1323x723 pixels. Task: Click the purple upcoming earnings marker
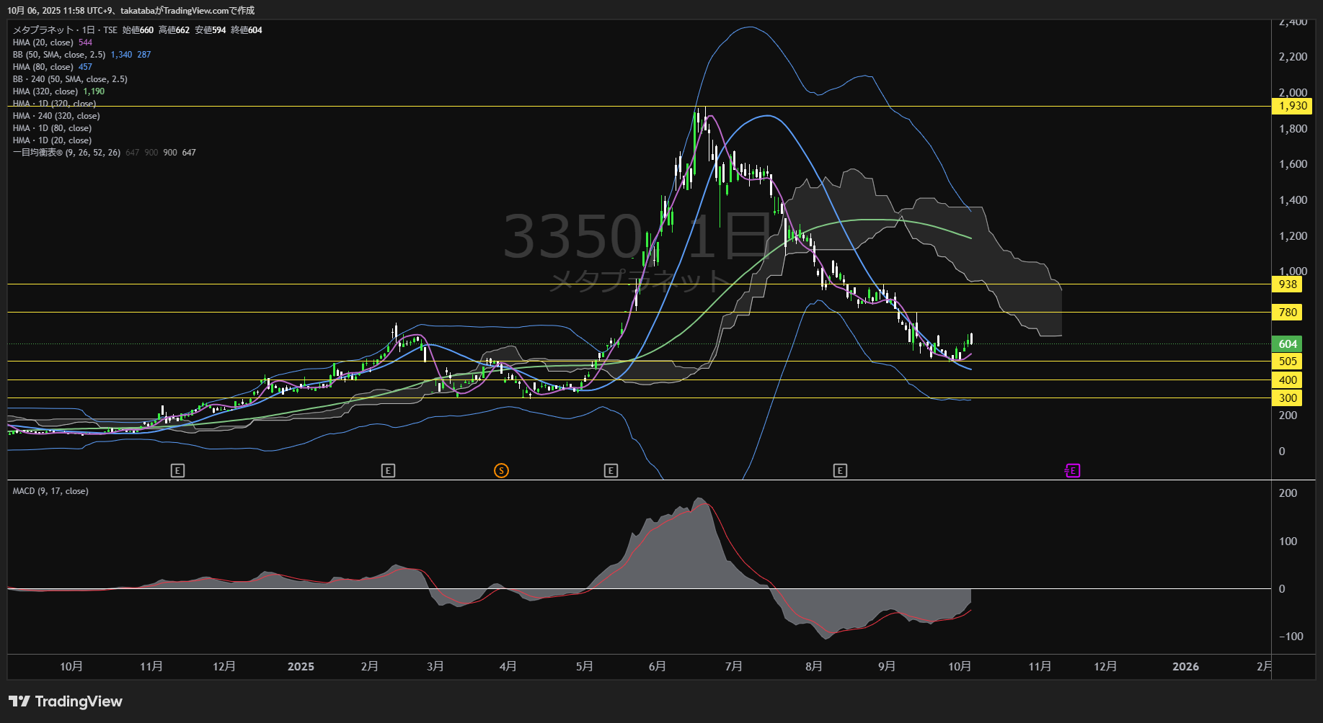click(1072, 471)
